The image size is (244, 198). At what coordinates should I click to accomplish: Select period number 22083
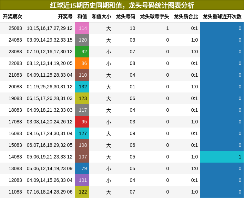click(15, 63)
